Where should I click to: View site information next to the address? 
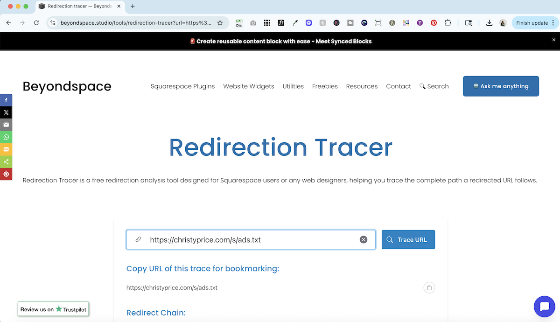(x=53, y=22)
